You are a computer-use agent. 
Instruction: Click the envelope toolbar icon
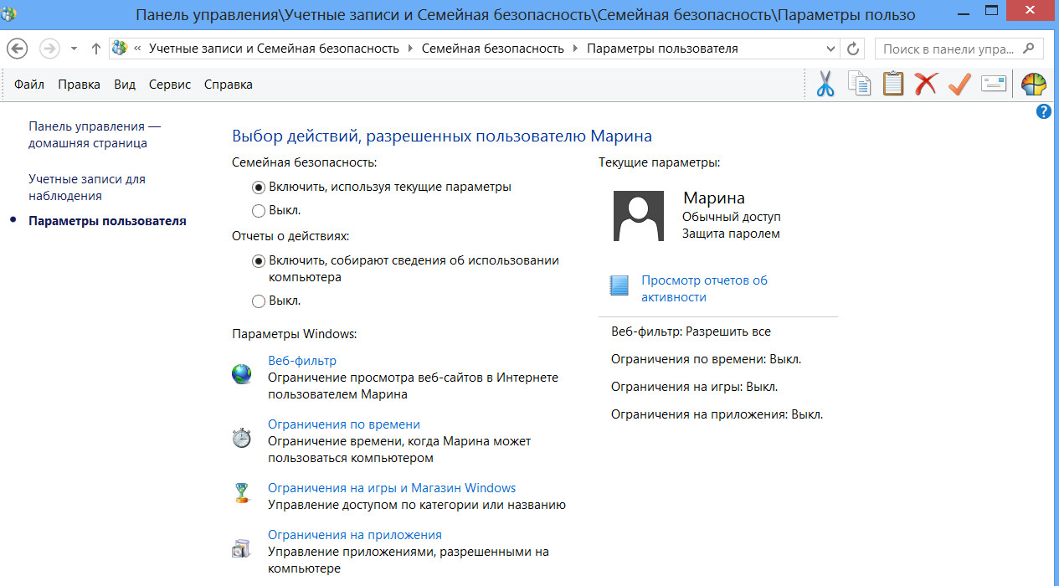993,84
